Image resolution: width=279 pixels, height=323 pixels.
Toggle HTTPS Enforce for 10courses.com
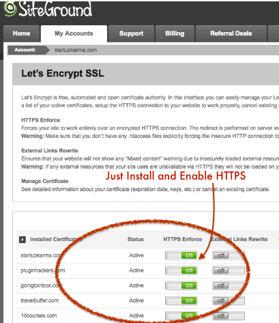[181, 315]
